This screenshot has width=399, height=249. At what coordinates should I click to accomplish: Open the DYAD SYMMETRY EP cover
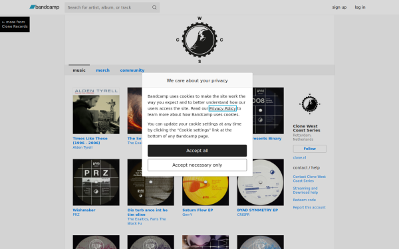click(261, 182)
